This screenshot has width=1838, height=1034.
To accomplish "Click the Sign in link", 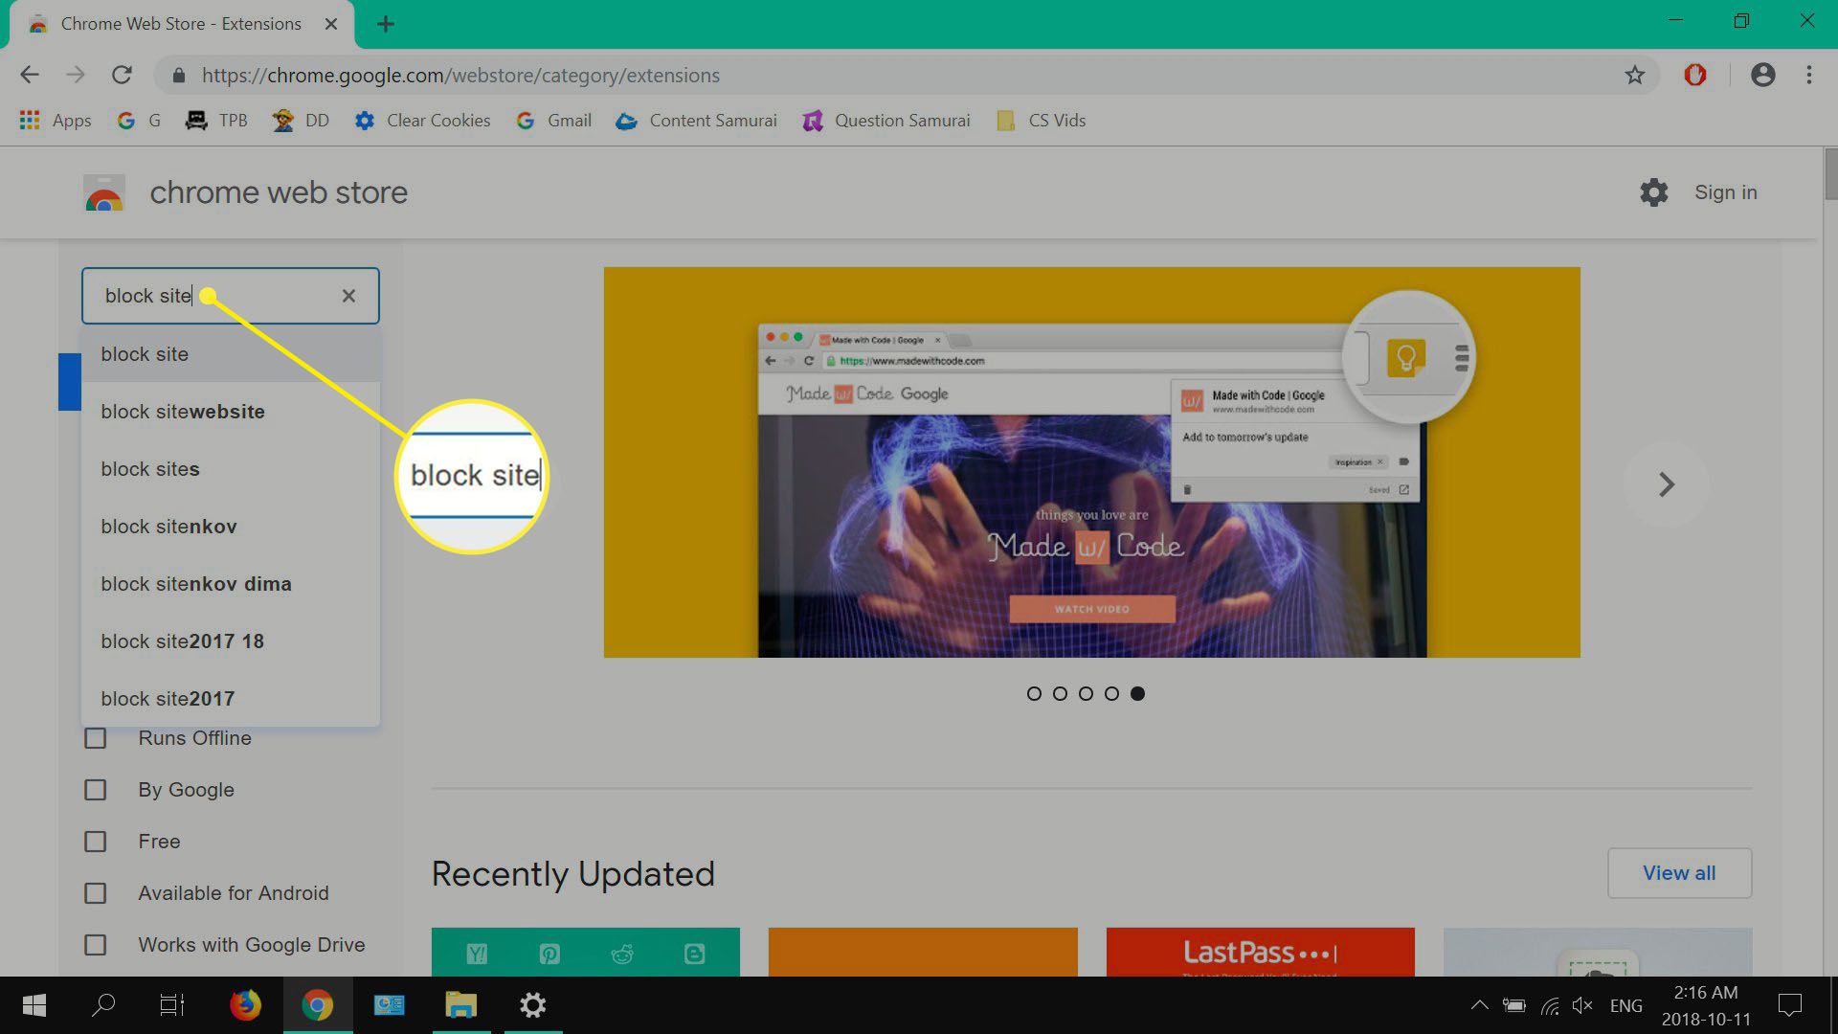I will tap(1725, 192).
